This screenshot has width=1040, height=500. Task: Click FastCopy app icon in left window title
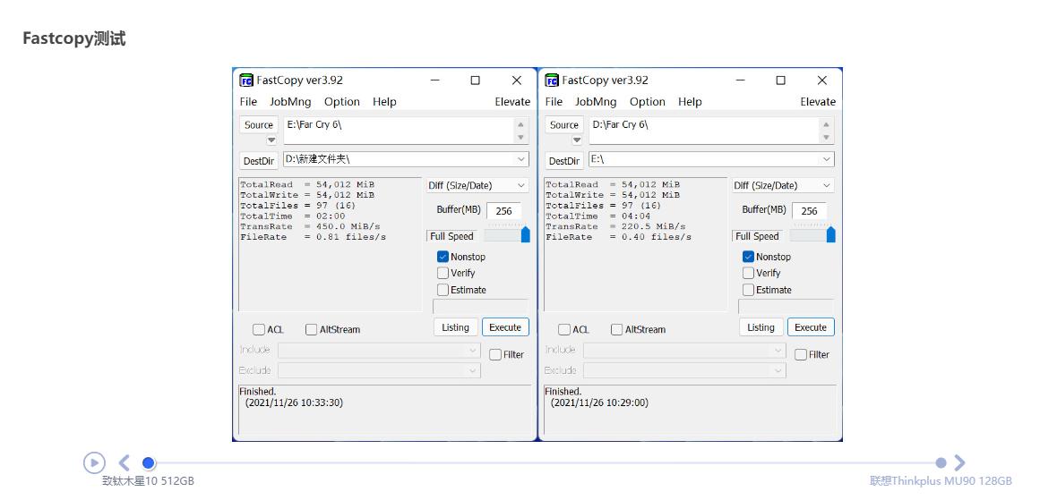click(x=246, y=81)
